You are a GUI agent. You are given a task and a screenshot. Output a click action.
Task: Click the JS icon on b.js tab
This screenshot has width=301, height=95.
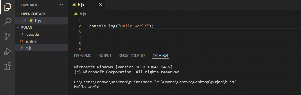(74, 5)
